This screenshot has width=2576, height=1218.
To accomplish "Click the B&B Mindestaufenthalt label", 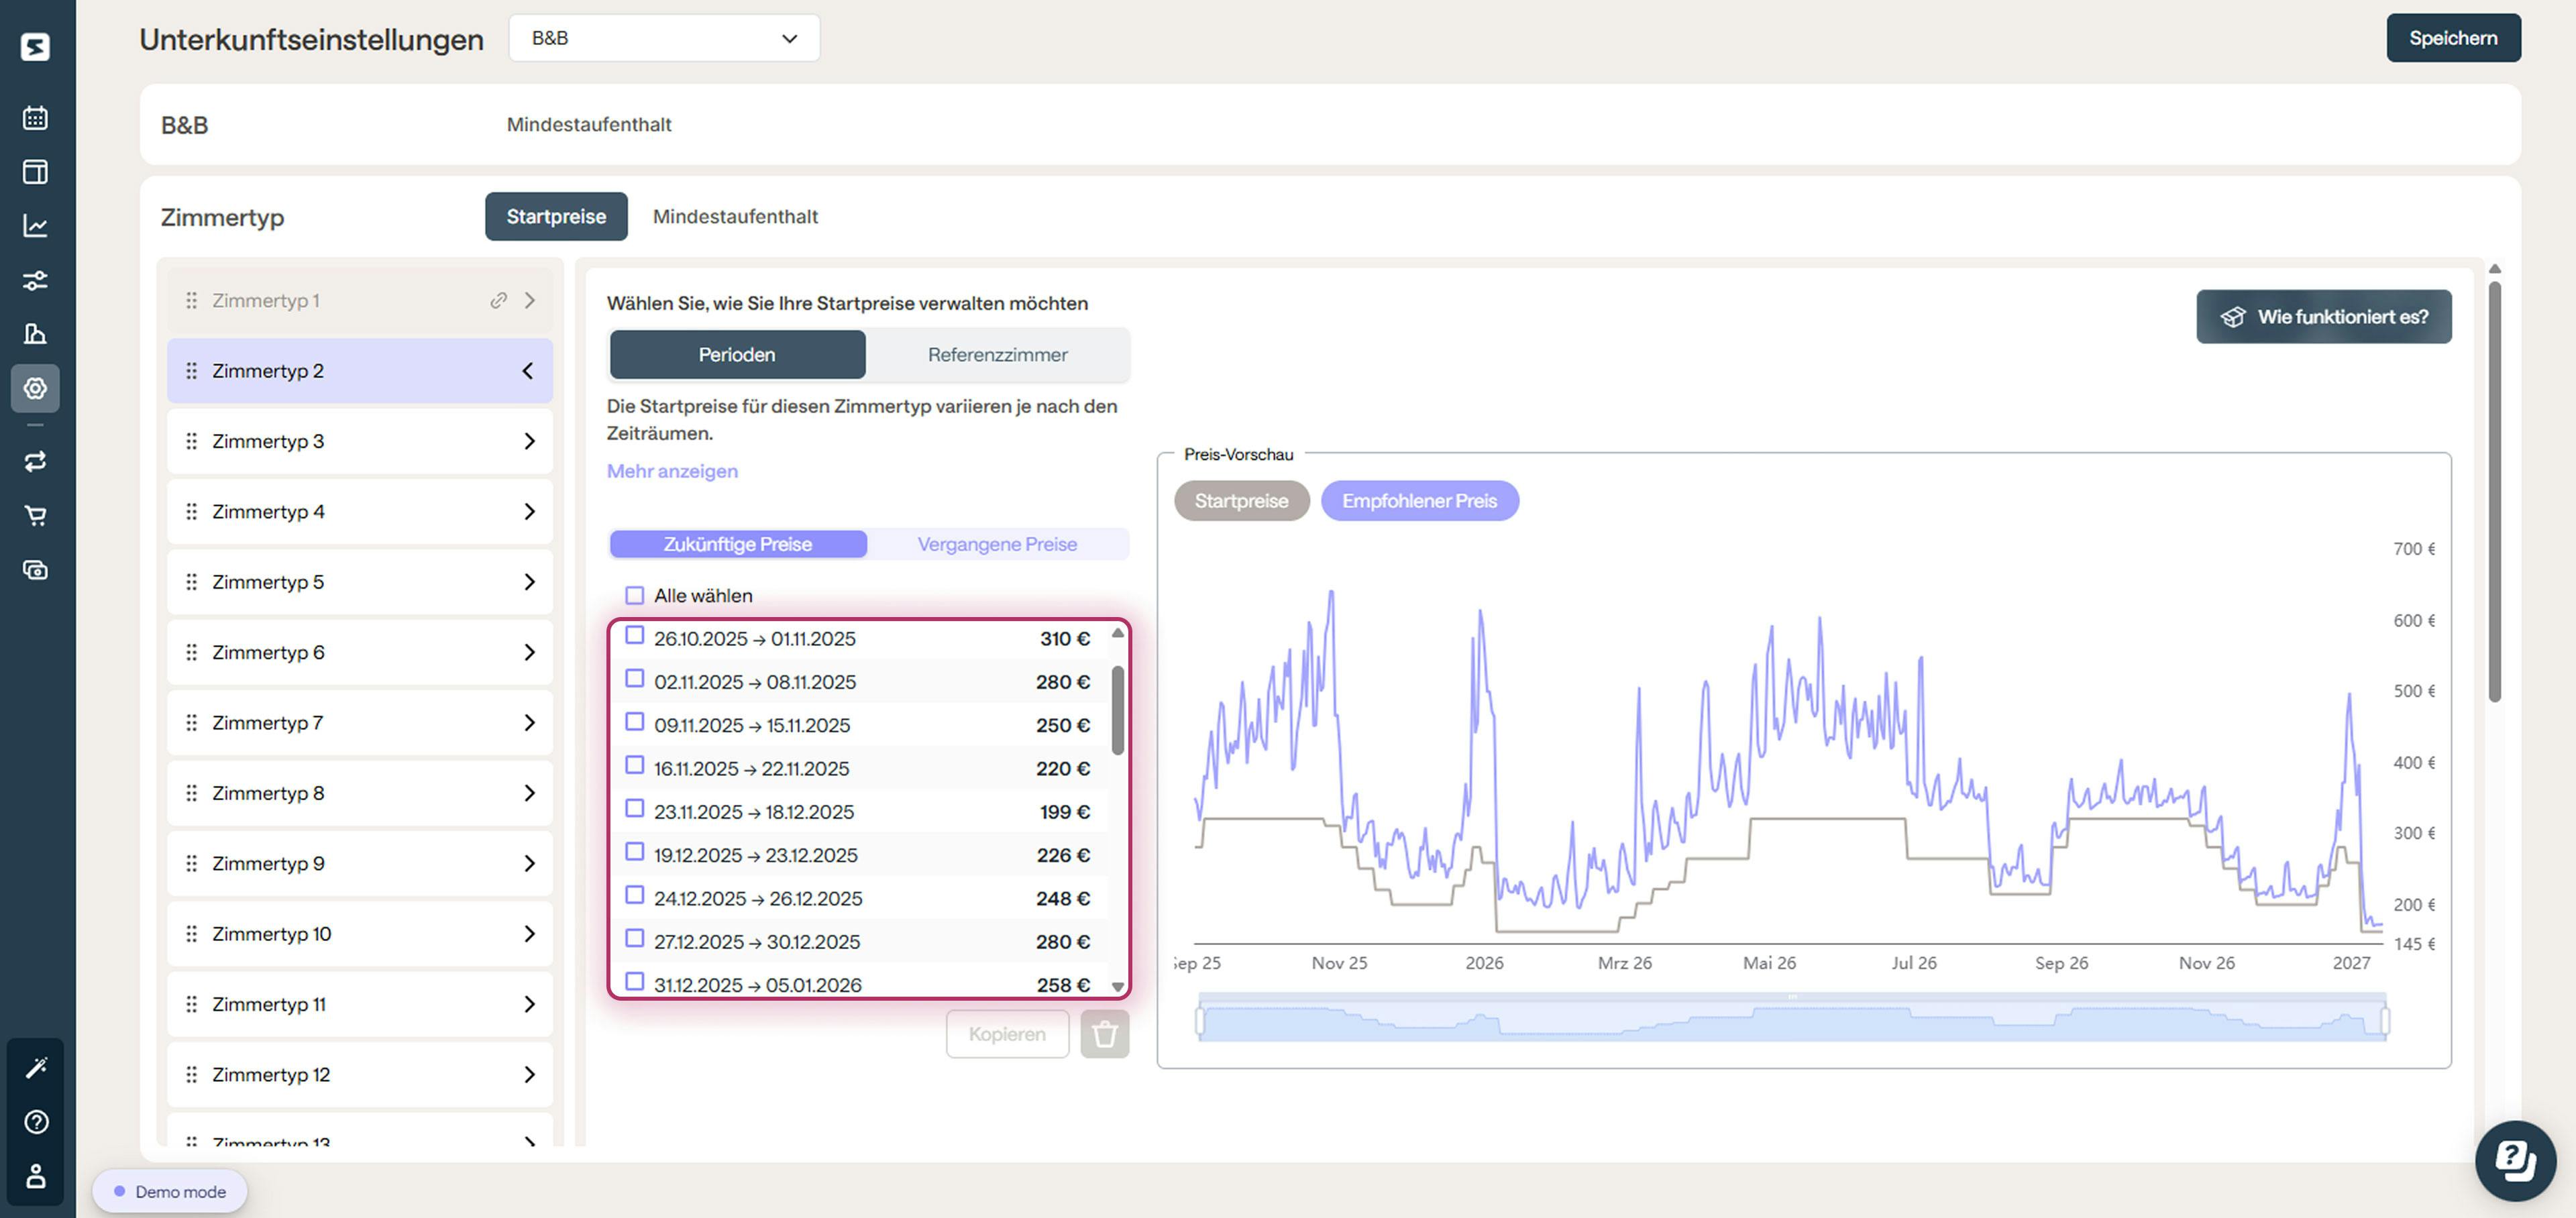I will (588, 124).
